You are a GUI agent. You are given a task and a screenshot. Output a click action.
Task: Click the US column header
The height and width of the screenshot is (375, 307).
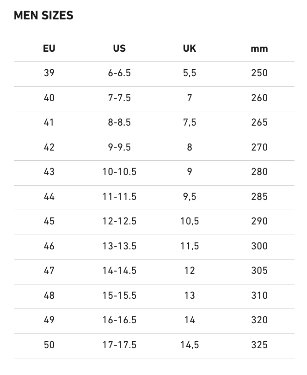point(119,48)
